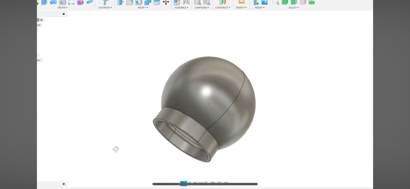Image resolution: width=410 pixels, height=189 pixels.
Task: Select the second green face selection filter icon
Action: (x=293, y=2)
